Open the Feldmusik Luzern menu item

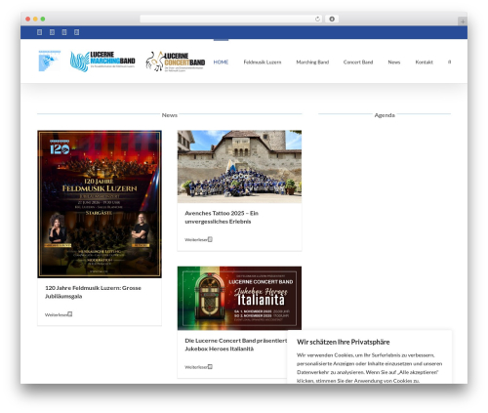[263, 62]
